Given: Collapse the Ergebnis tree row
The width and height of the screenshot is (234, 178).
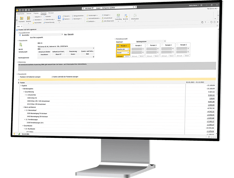Looking at the screenshot, I should [x=21, y=86].
